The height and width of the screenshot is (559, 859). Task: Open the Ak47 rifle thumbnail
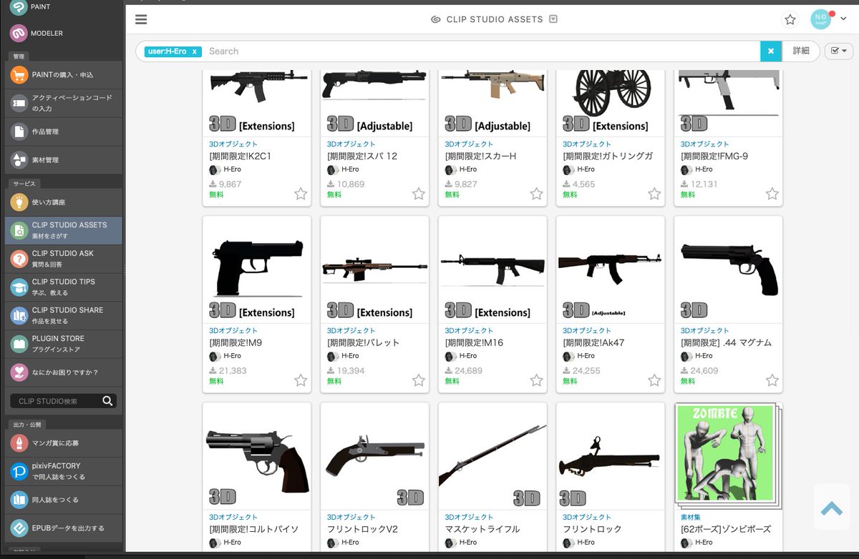[610, 269]
